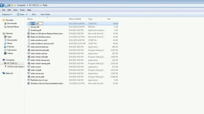Select Windows Service Documentation.docx icon
Image resolution: width=204 pixels, height=114 pixels.
tap(29, 83)
